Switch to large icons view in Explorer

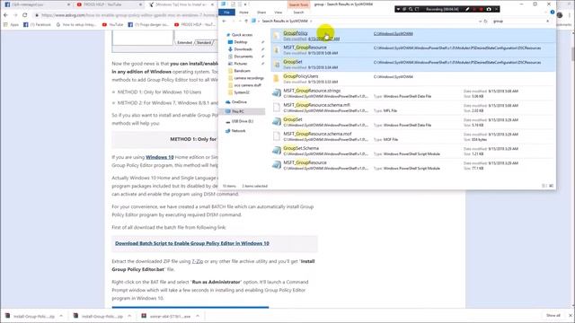(x=551, y=186)
